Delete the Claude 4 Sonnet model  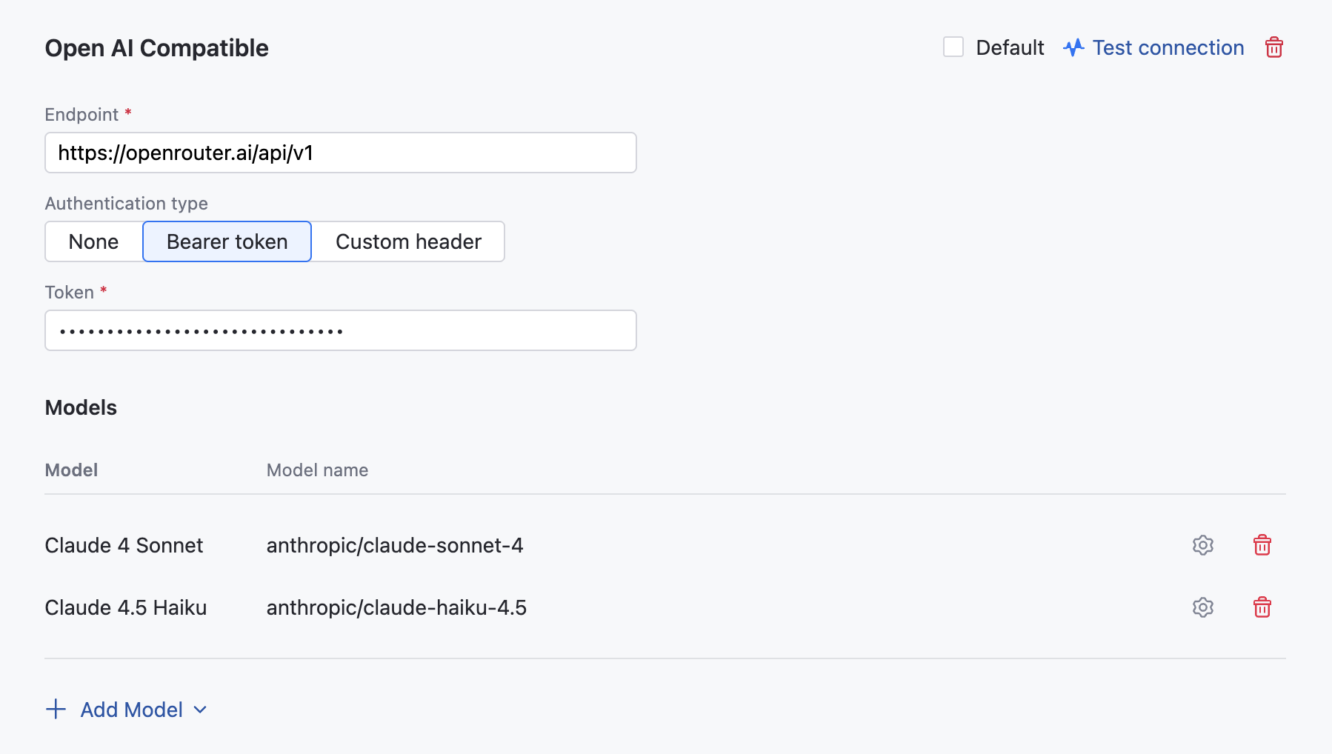(1263, 545)
